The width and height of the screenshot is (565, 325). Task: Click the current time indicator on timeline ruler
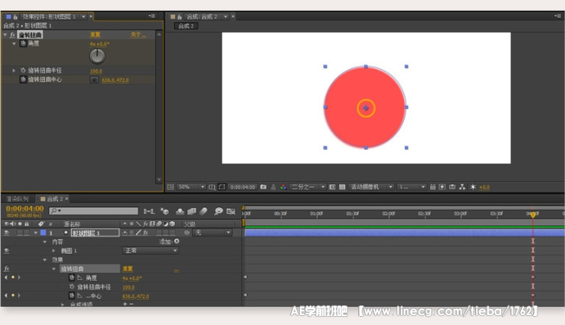(532, 214)
